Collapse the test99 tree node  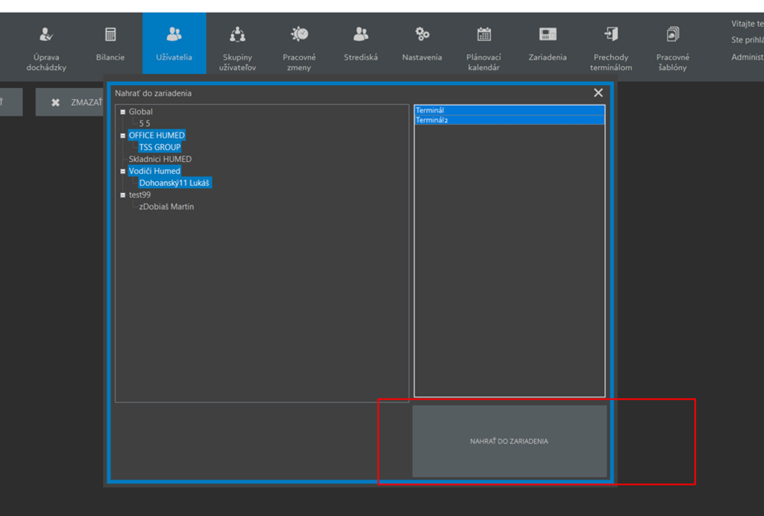123,195
